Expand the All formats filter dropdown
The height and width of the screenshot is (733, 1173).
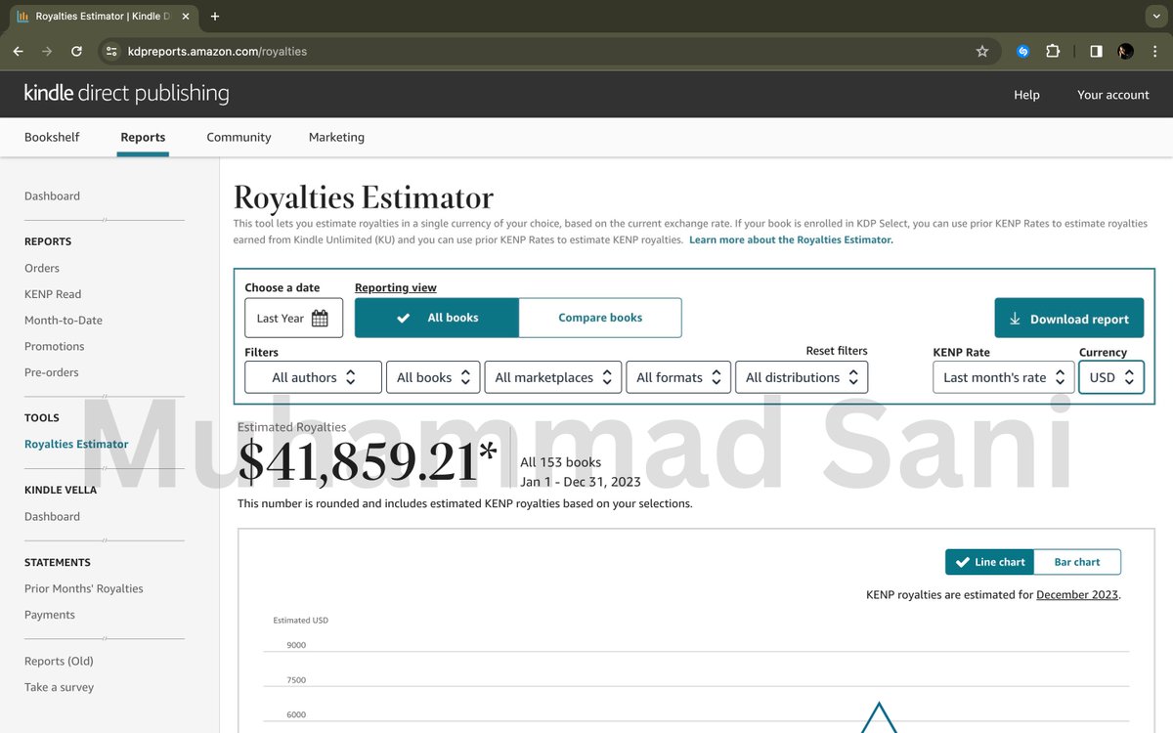coord(678,377)
